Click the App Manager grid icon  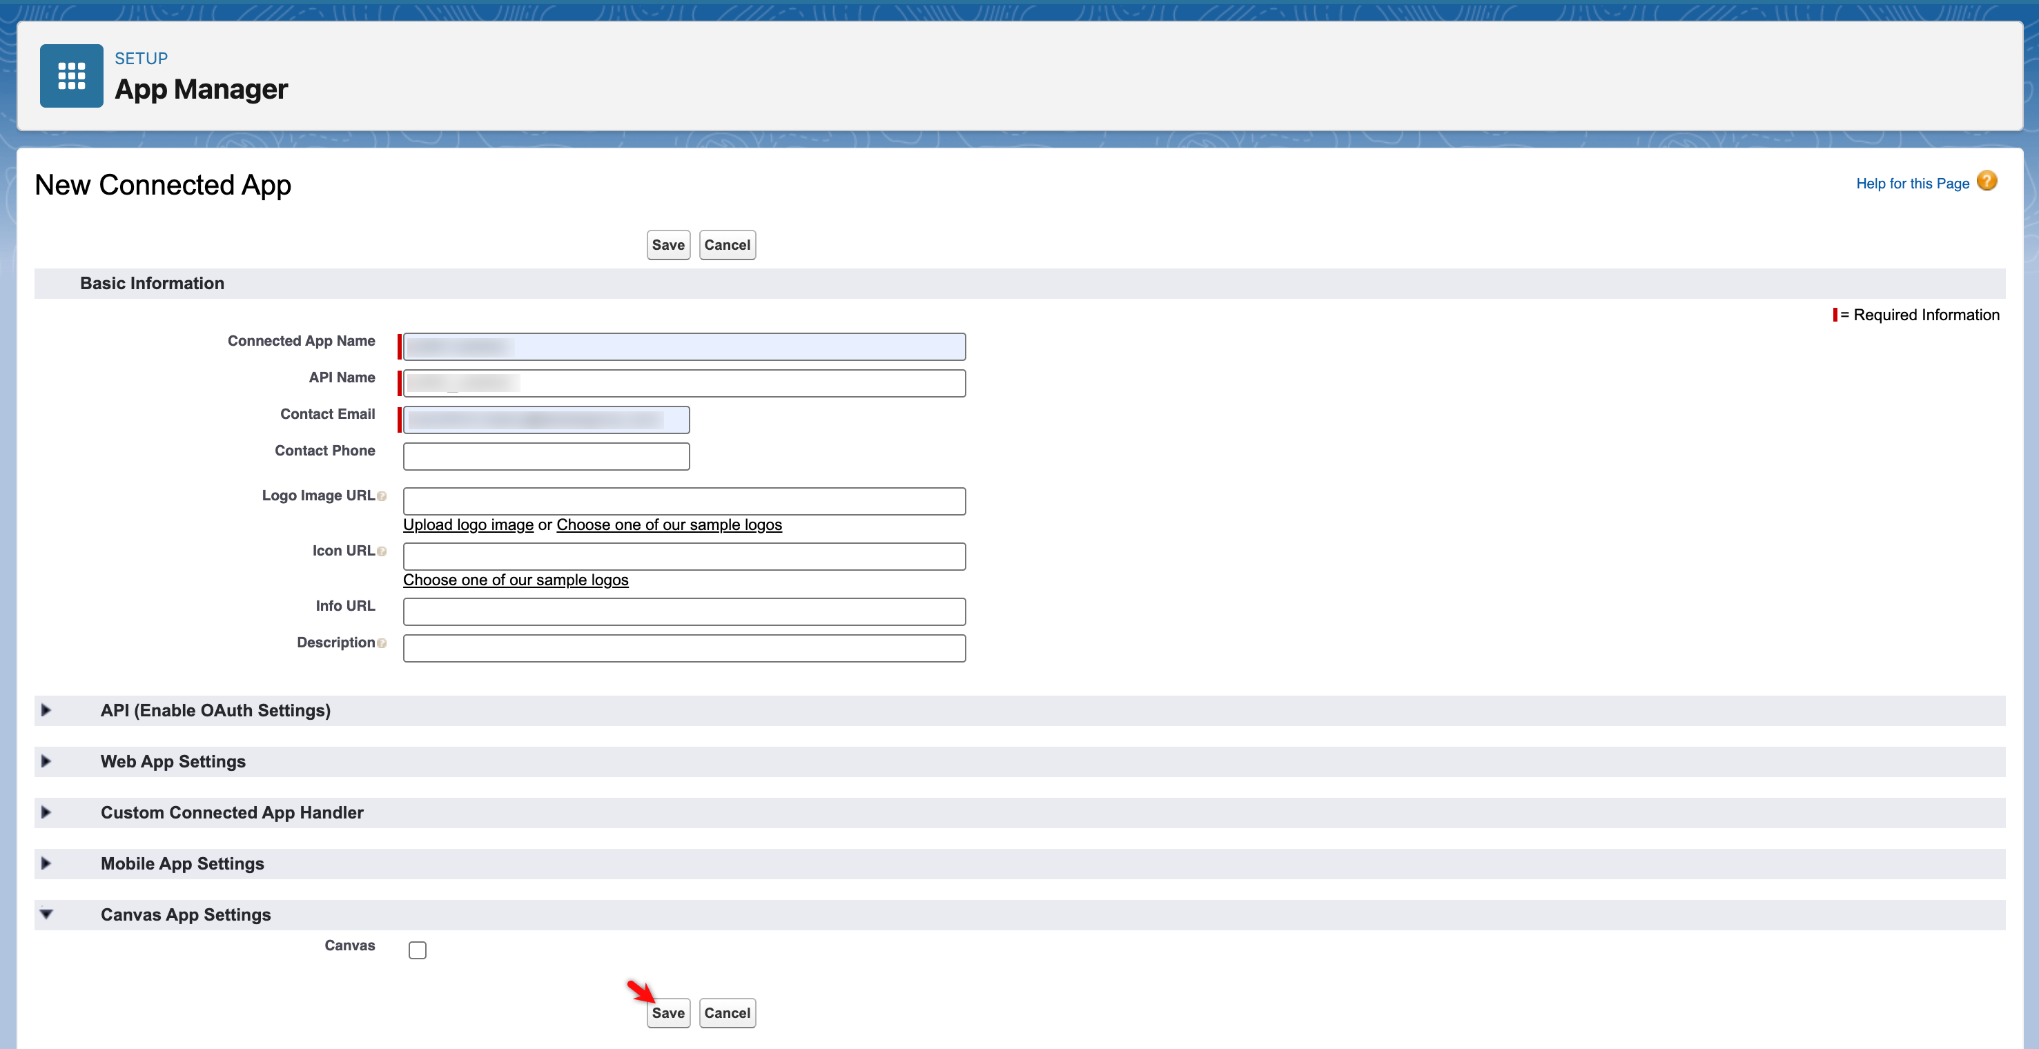point(71,75)
